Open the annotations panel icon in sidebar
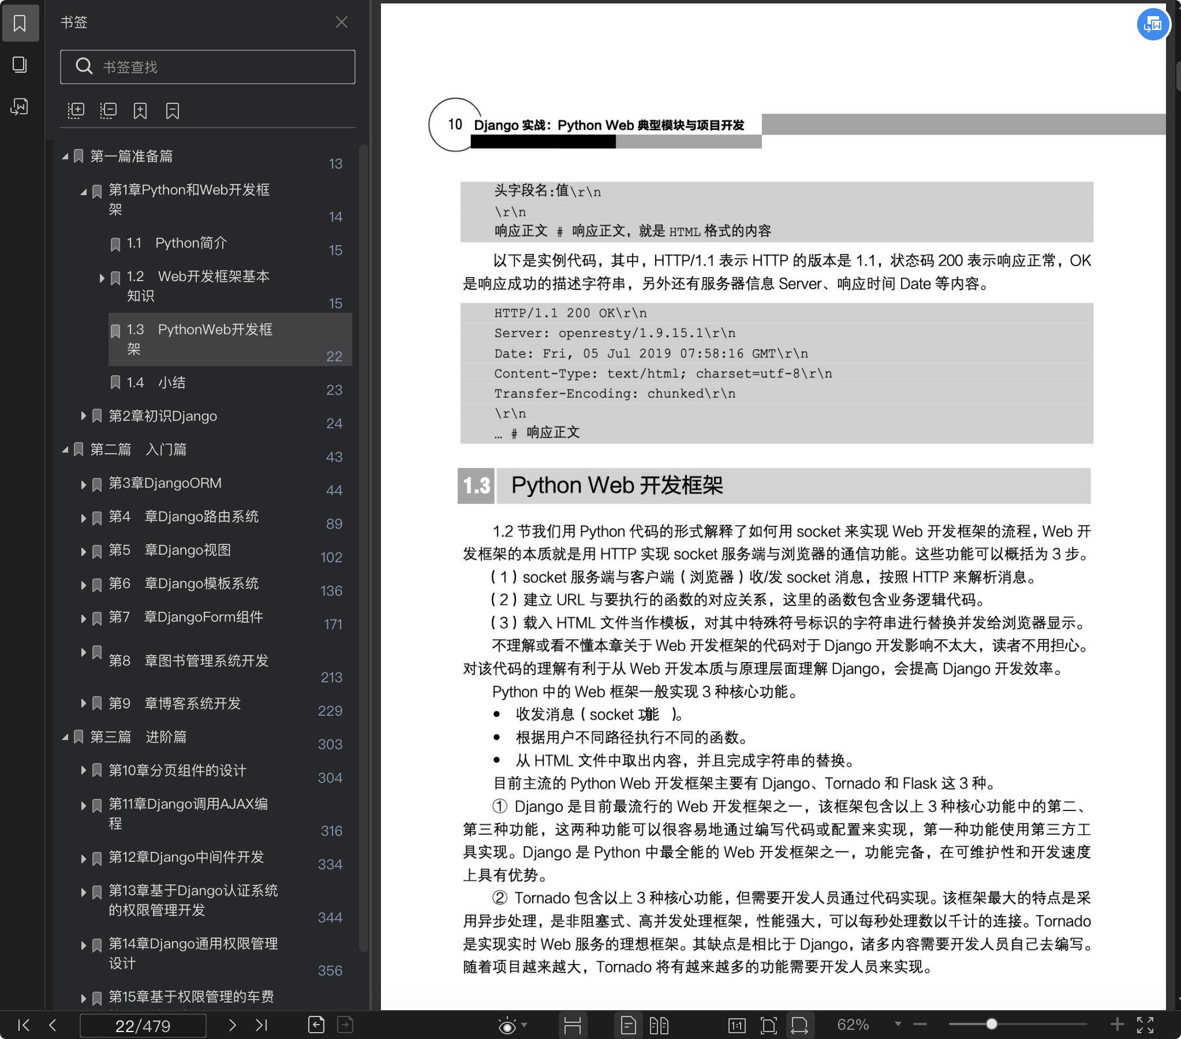The image size is (1181, 1039). click(x=20, y=106)
